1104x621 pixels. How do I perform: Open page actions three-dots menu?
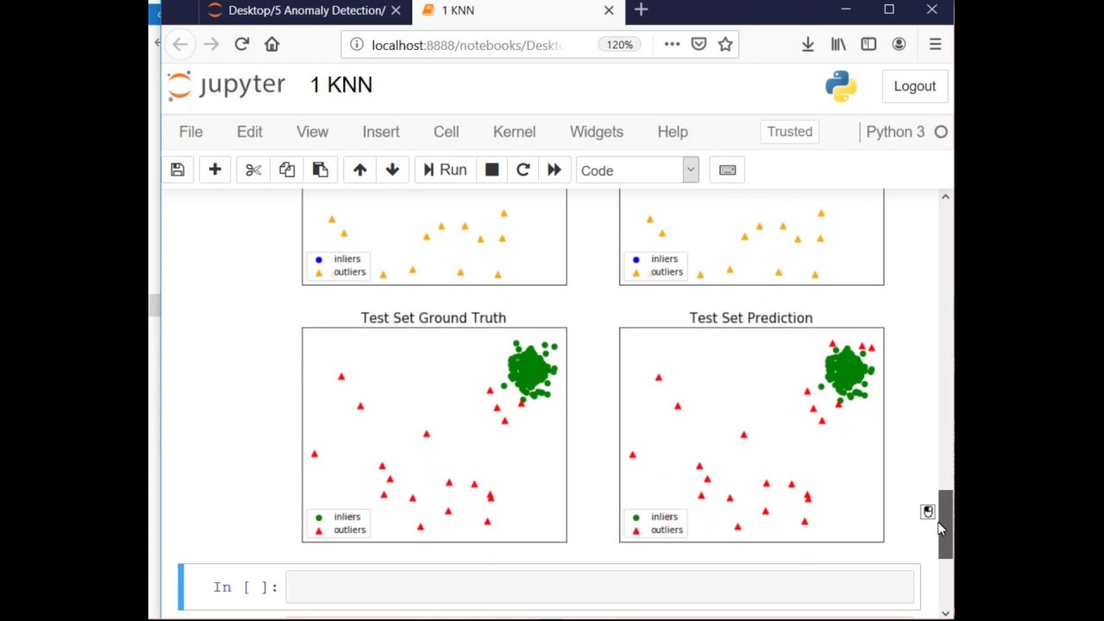[x=671, y=45]
